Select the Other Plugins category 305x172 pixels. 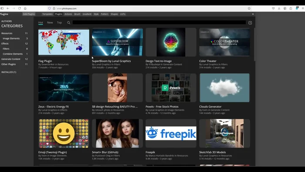[x=14, y=64]
